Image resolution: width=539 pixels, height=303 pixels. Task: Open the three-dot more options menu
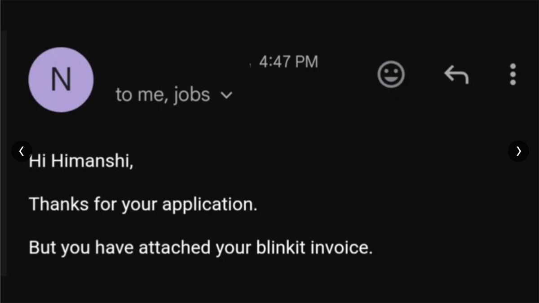coord(513,75)
